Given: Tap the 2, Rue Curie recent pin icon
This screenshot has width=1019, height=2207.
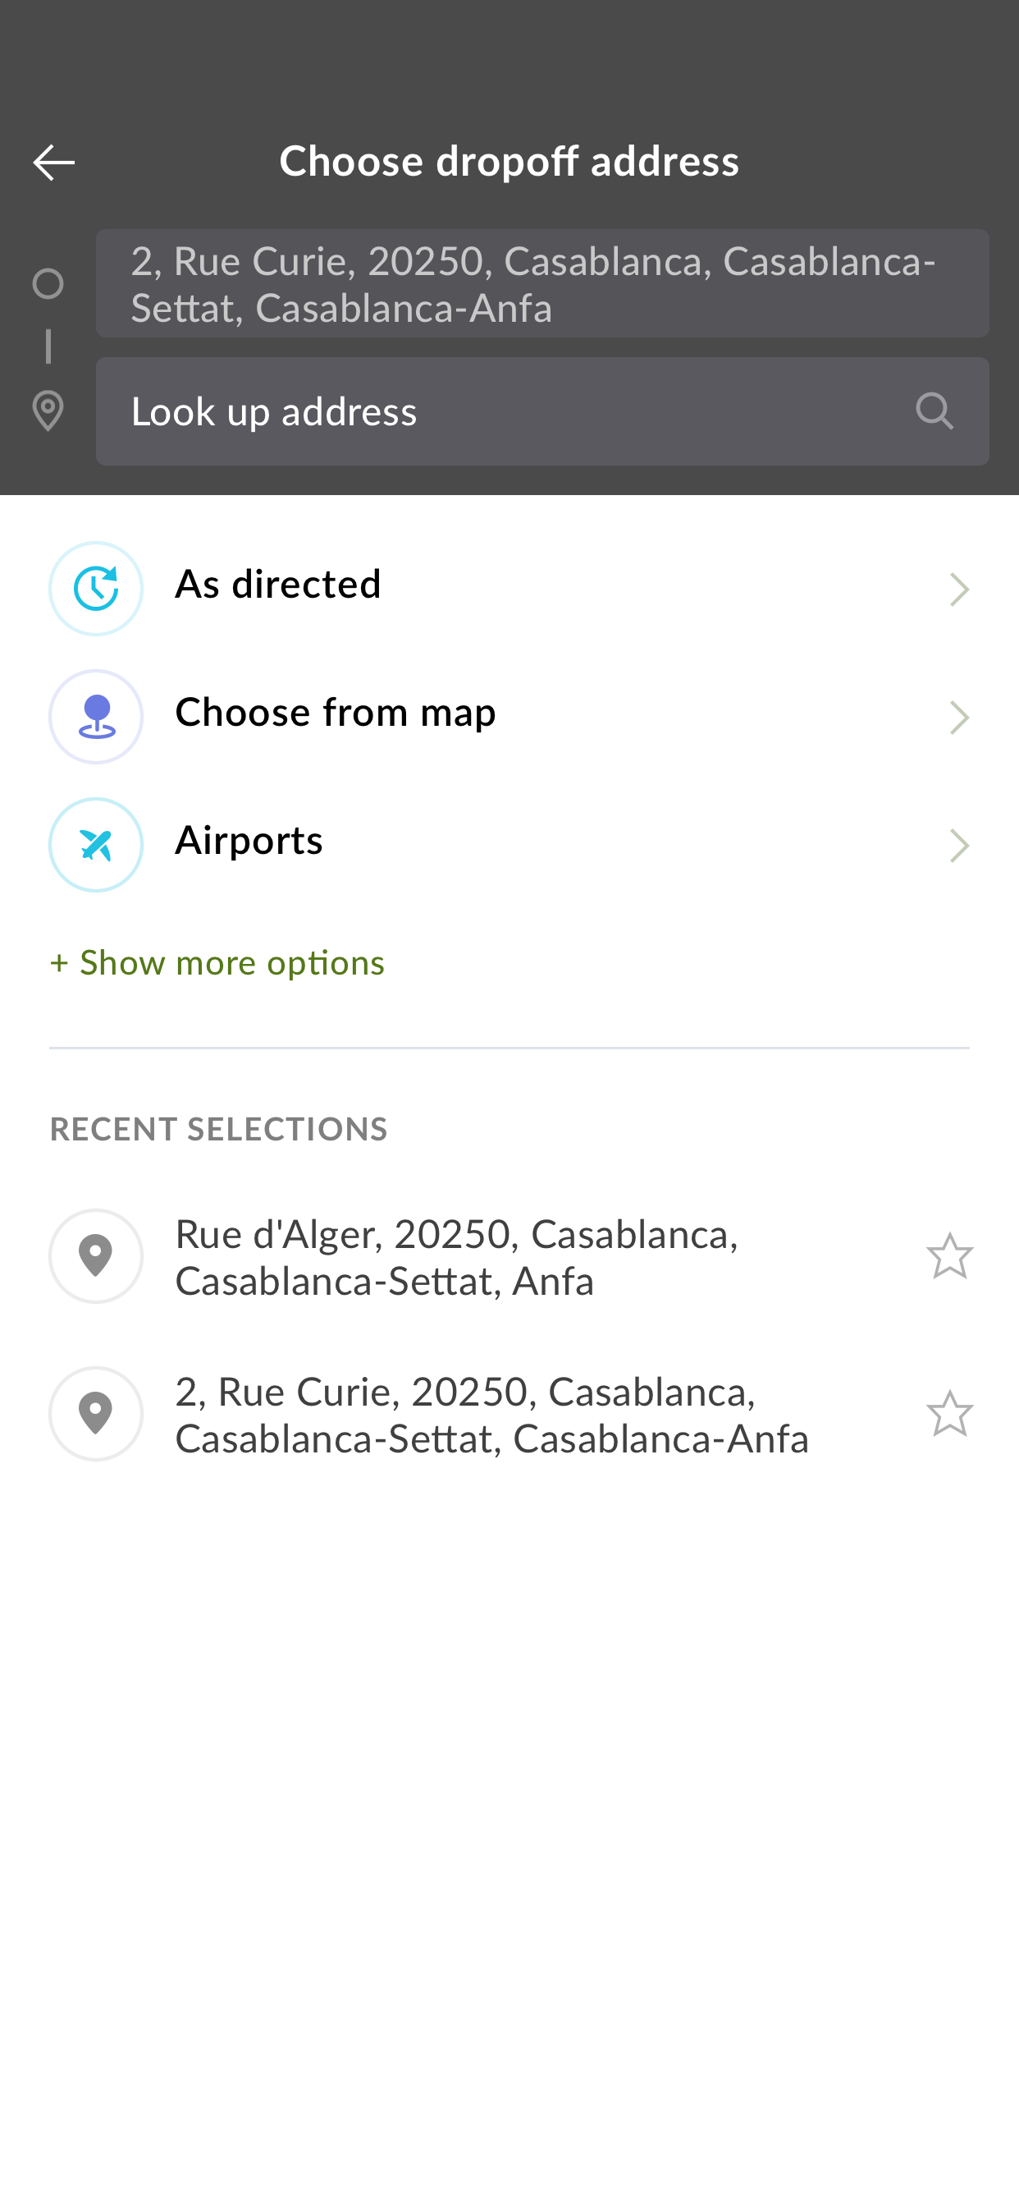Looking at the screenshot, I should click(x=96, y=1415).
